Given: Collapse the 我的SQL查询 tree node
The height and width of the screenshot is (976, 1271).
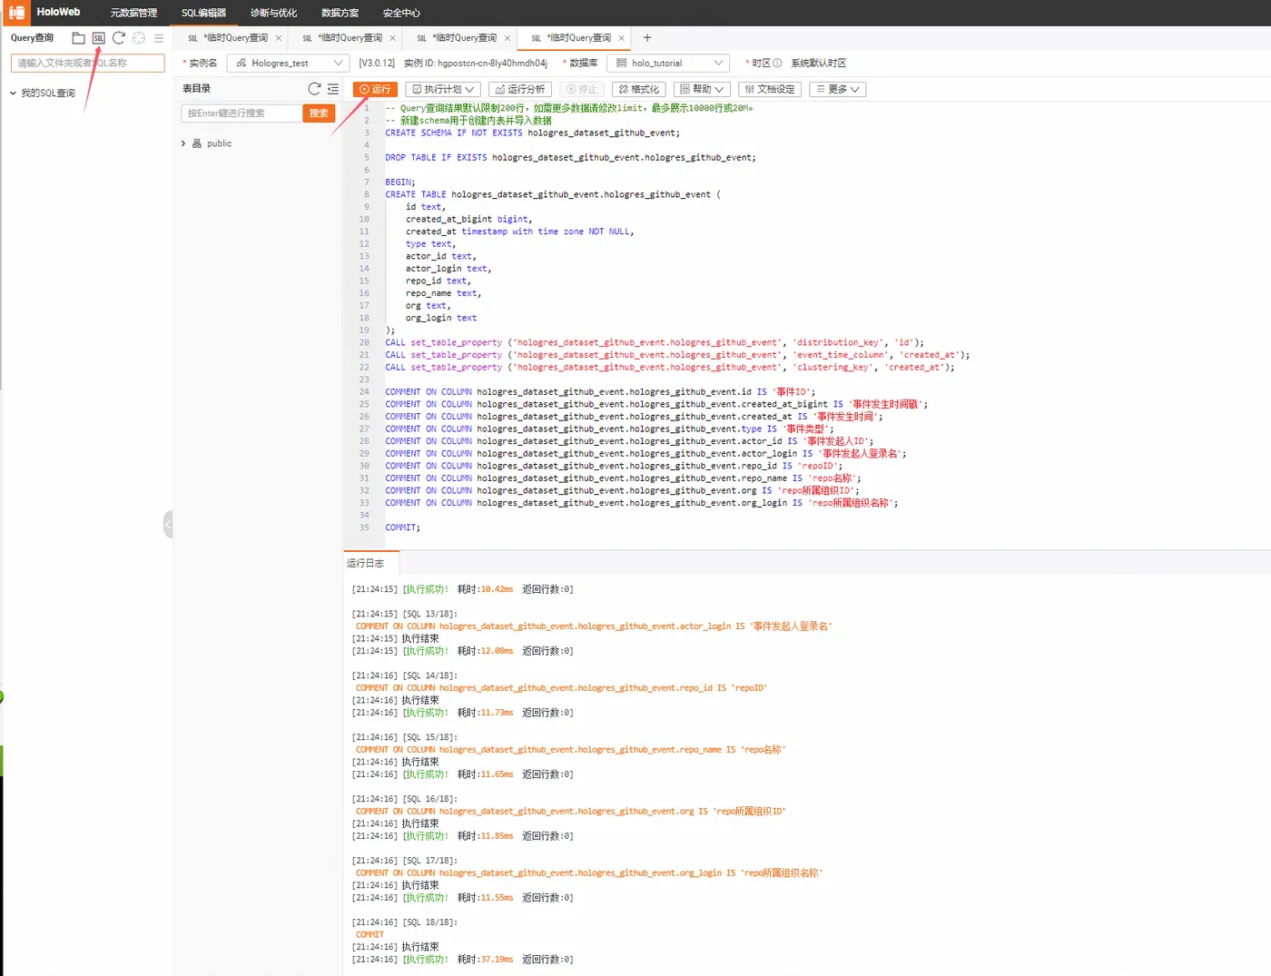Looking at the screenshot, I should point(14,94).
